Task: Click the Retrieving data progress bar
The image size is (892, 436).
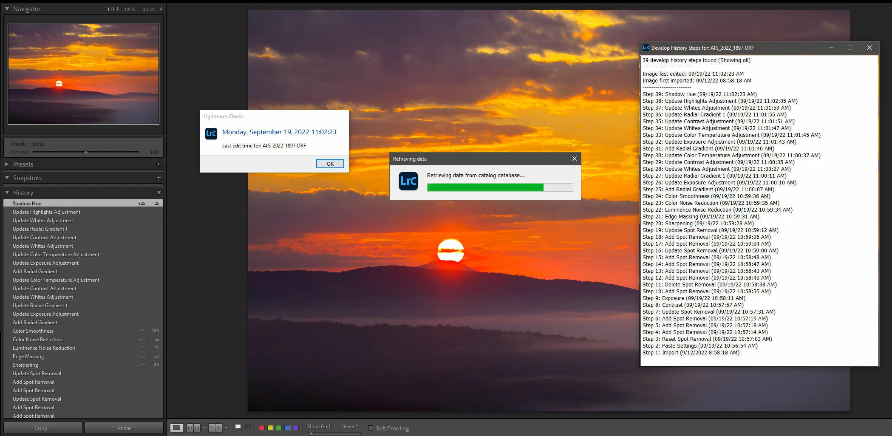Action: tap(500, 187)
